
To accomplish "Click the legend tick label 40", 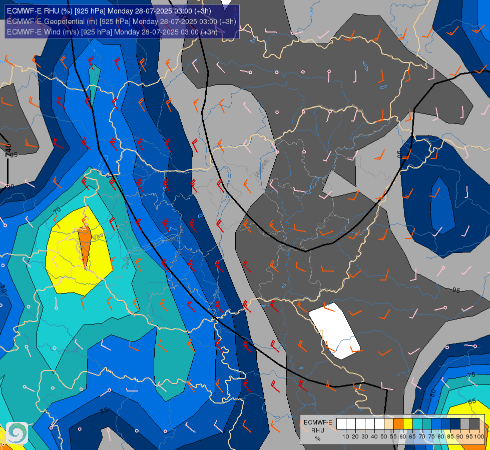I will pyautogui.click(x=374, y=436).
